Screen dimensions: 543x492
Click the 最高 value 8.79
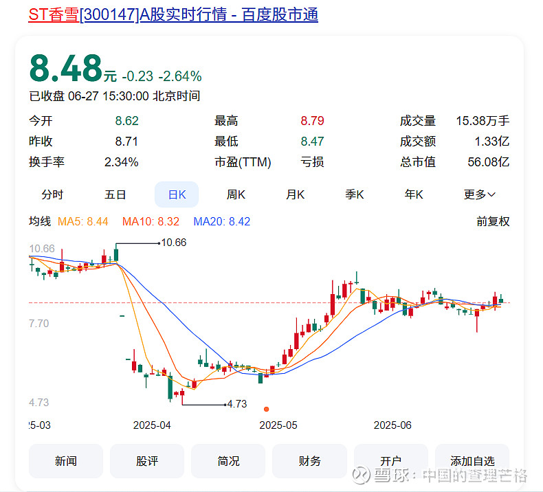pos(312,121)
